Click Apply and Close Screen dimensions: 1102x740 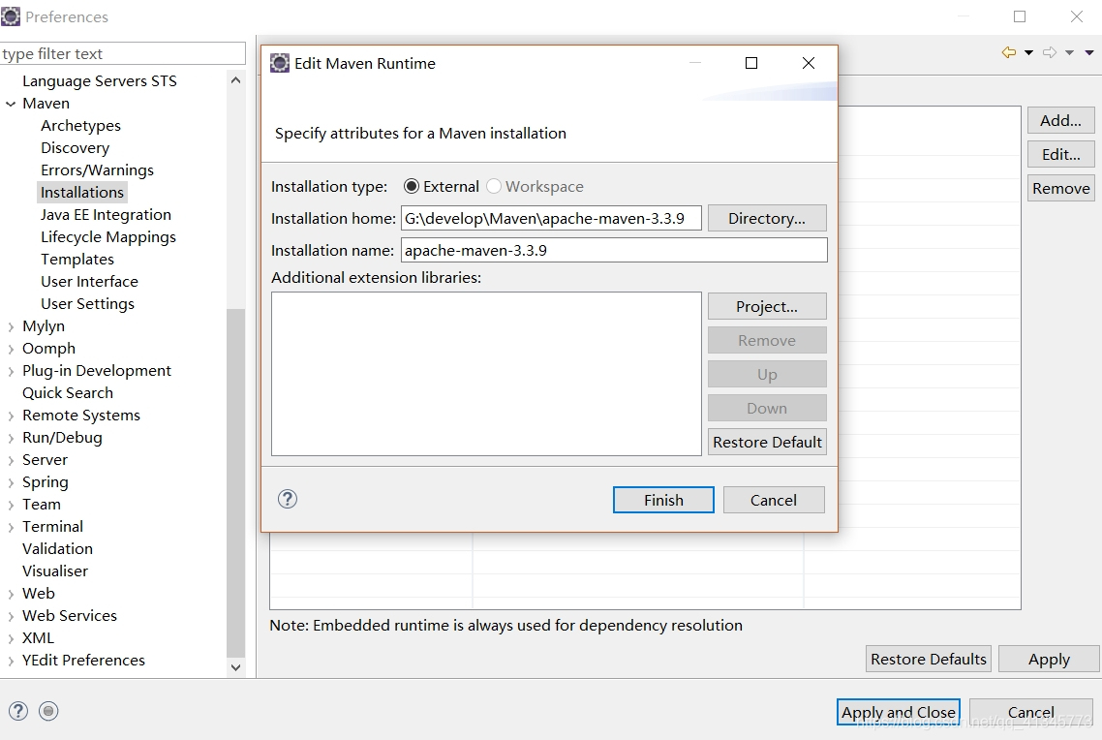(x=899, y=712)
